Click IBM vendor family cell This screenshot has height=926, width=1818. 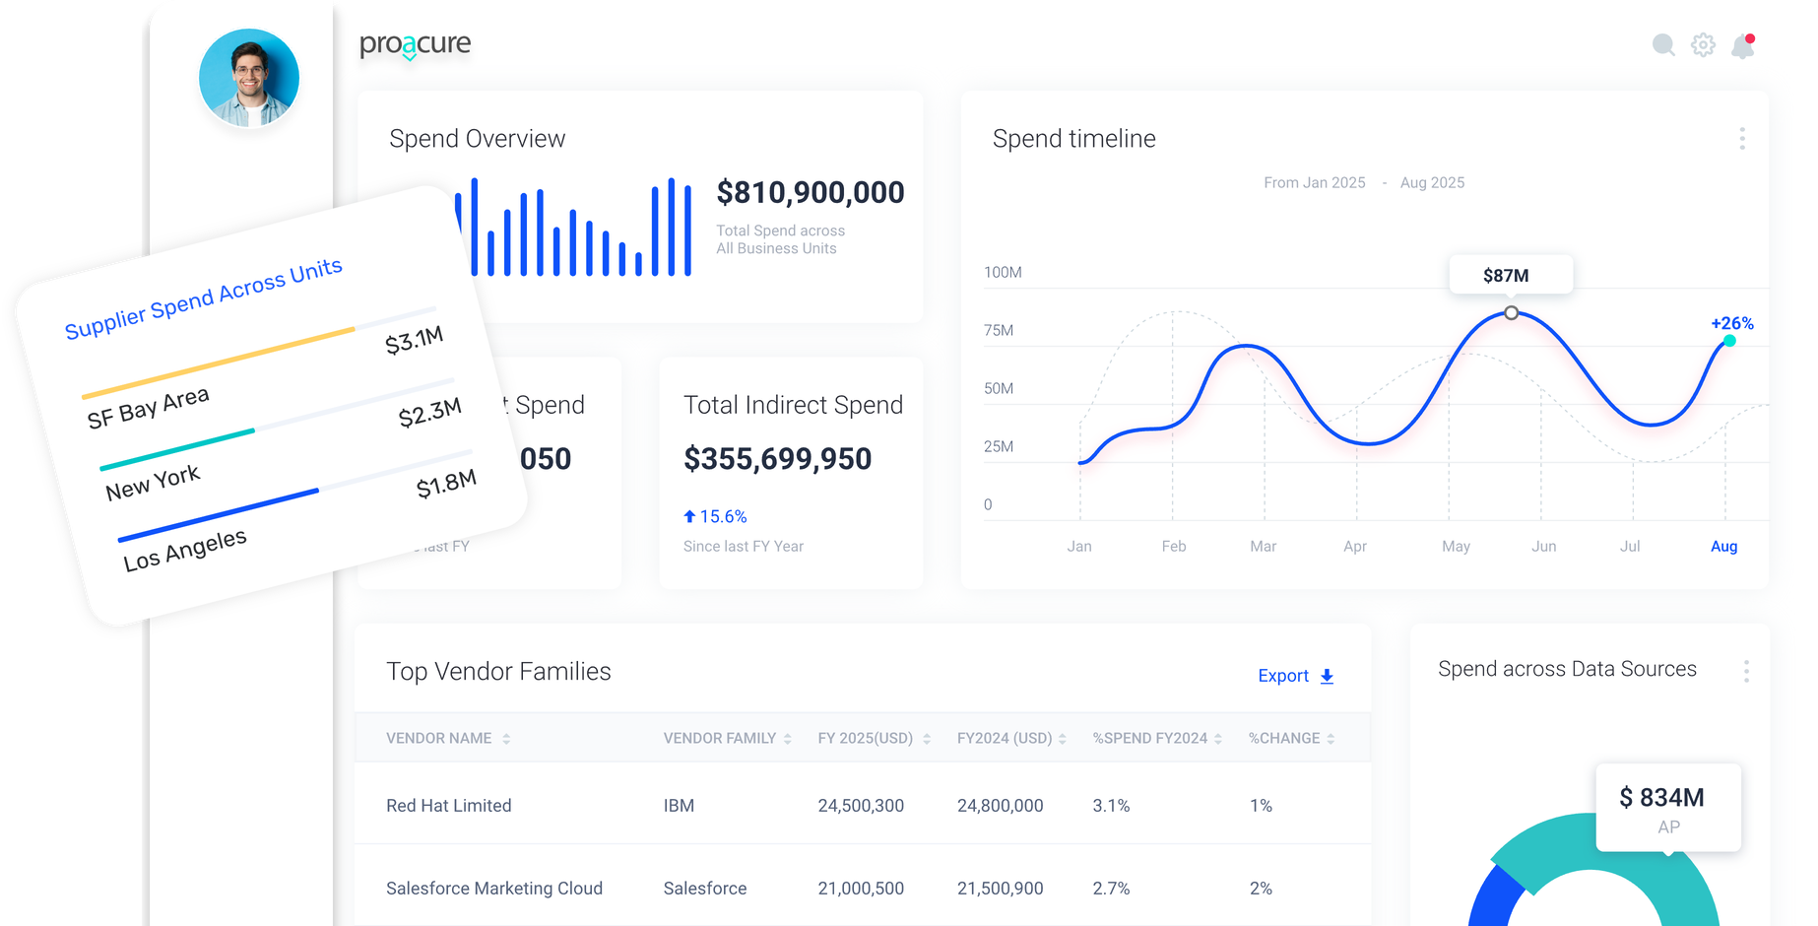click(x=679, y=805)
